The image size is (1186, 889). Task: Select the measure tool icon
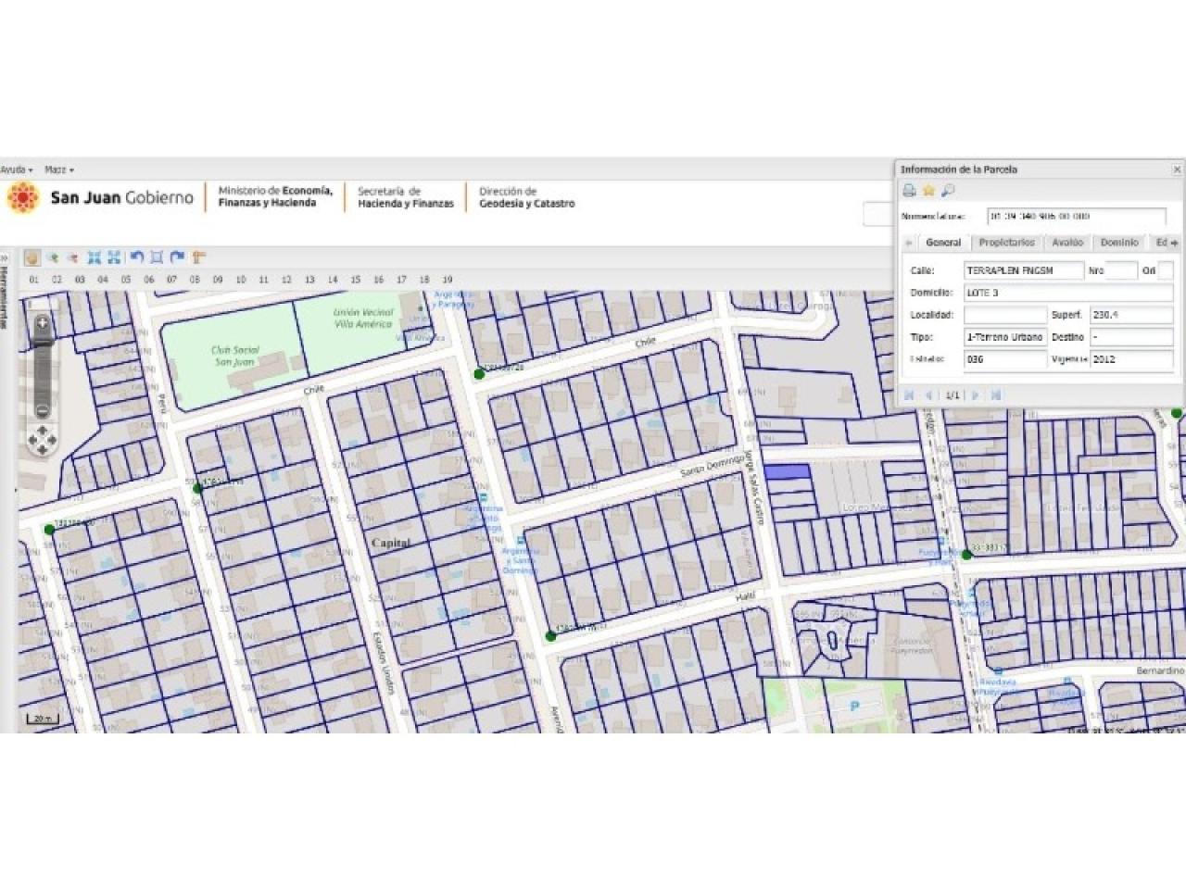tap(198, 257)
